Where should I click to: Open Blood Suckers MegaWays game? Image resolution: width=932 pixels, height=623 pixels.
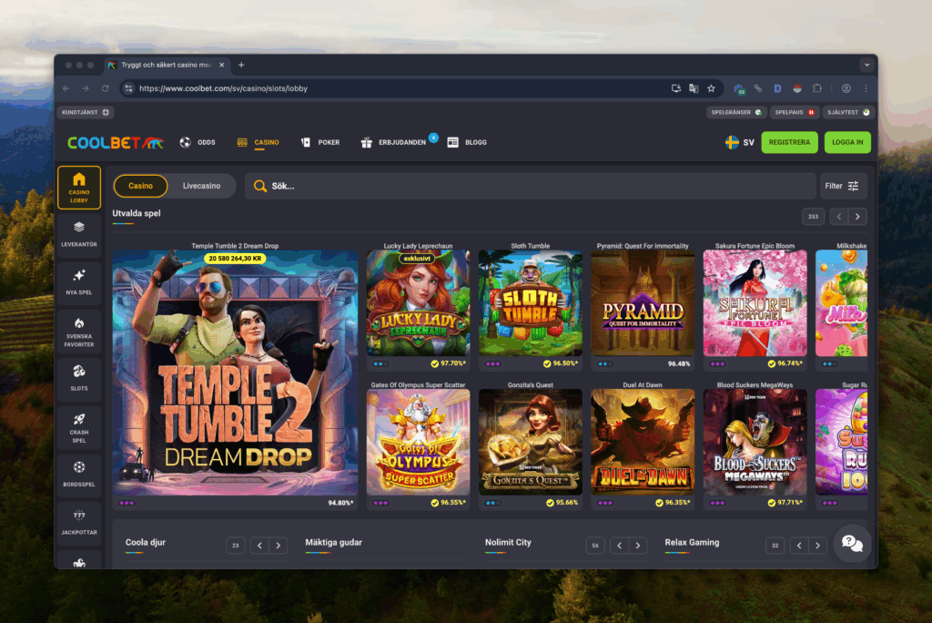(x=755, y=442)
